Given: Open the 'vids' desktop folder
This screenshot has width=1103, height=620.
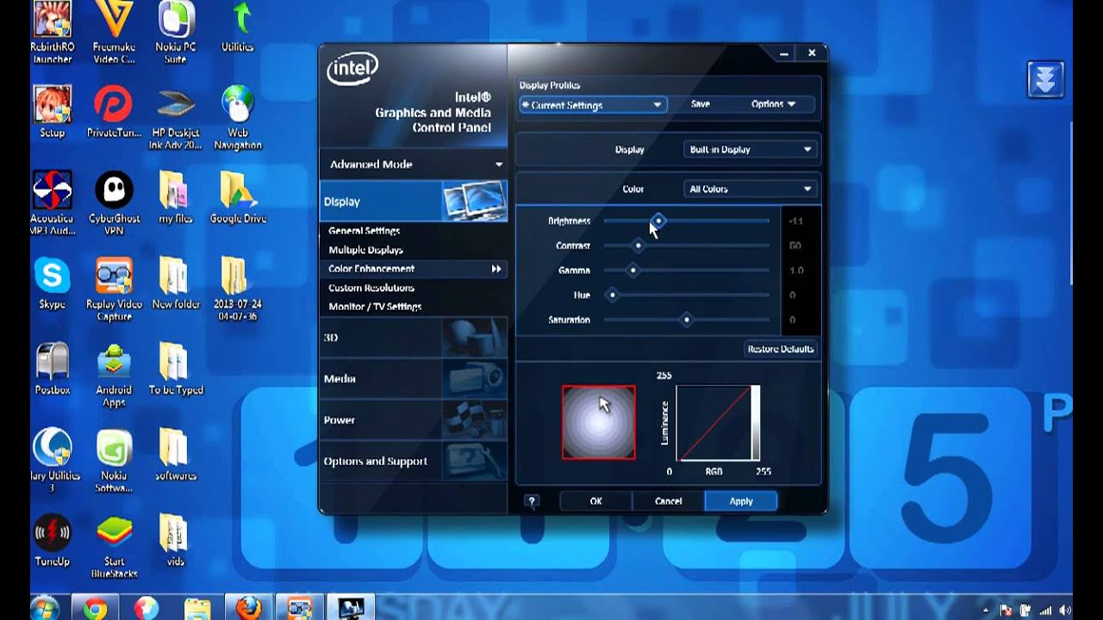Looking at the screenshot, I should click(x=176, y=540).
